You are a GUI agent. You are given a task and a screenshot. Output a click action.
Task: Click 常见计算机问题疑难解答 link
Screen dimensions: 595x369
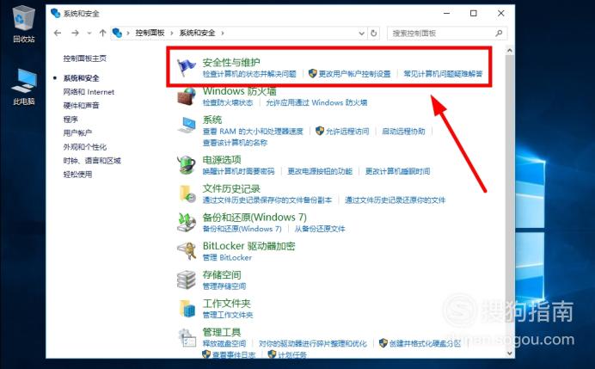tap(443, 74)
